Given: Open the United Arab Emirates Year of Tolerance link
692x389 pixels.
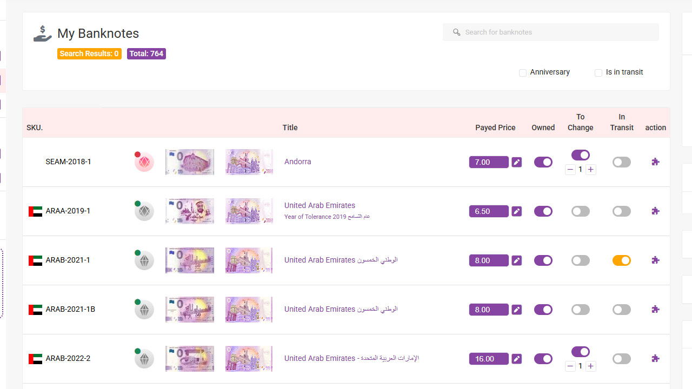Looking at the screenshot, I should click(320, 205).
